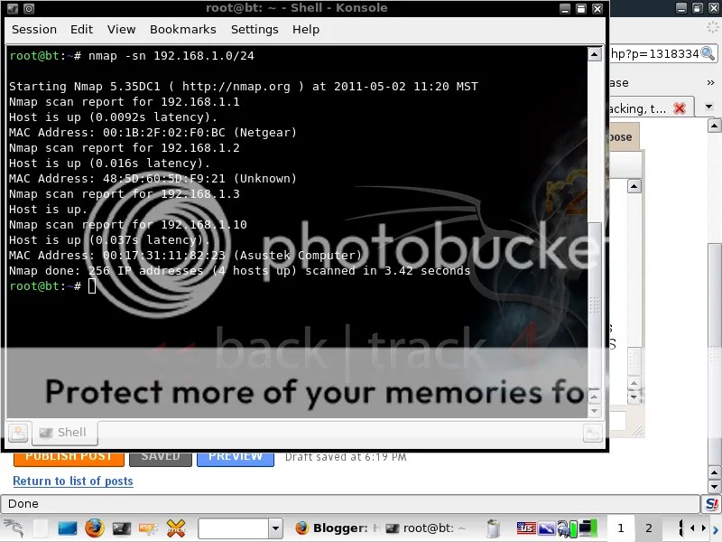Switch to virtual desktop 2
This screenshot has width=722, height=542.
(x=649, y=528)
